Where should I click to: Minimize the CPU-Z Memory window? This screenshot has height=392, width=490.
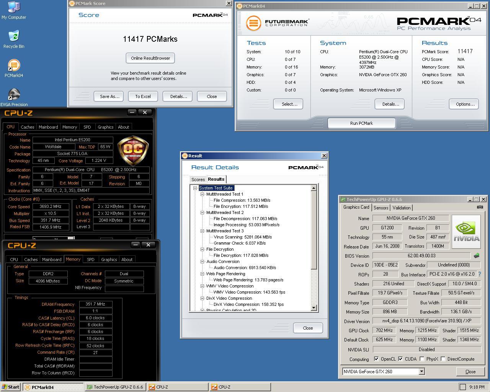[x=136, y=245]
